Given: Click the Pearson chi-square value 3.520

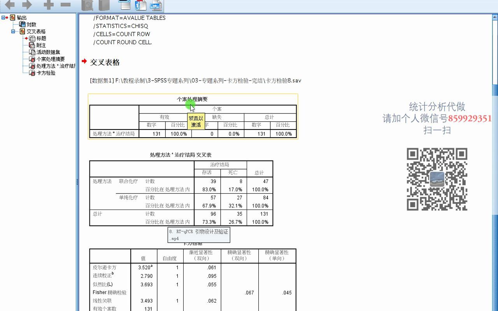Looking at the screenshot, I should coord(144,267).
